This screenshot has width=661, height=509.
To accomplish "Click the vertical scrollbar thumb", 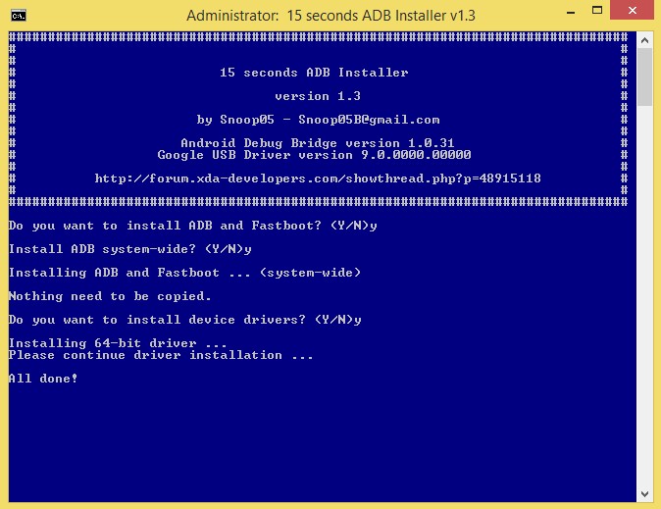I will [x=644, y=76].
